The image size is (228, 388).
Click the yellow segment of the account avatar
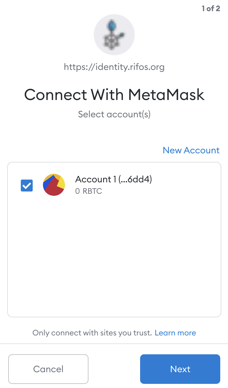click(61, 183)
